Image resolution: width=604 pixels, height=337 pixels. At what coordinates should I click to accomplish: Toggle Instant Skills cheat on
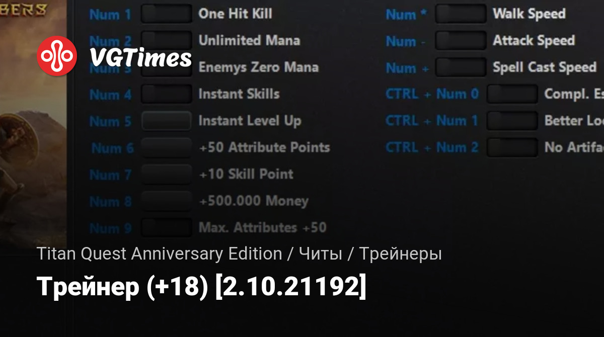(x=167, y=94)
